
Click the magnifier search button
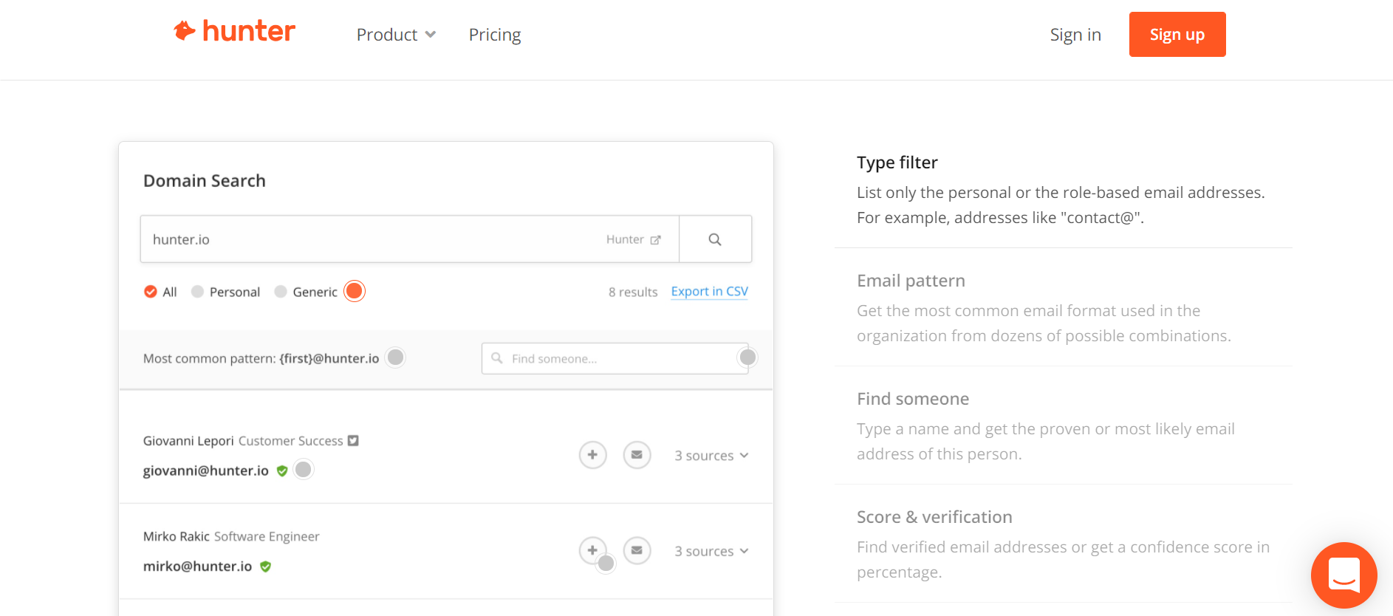pos(715,239)
